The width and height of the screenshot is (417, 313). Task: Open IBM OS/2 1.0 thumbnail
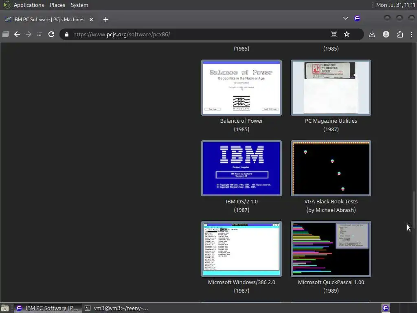241,168
